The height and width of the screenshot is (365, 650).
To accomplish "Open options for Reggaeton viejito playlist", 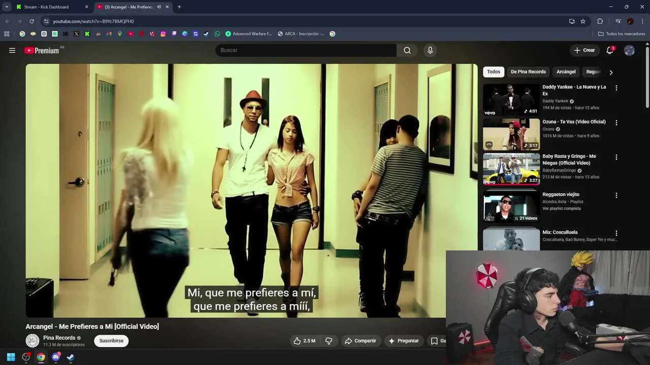I will click(616, 195).
